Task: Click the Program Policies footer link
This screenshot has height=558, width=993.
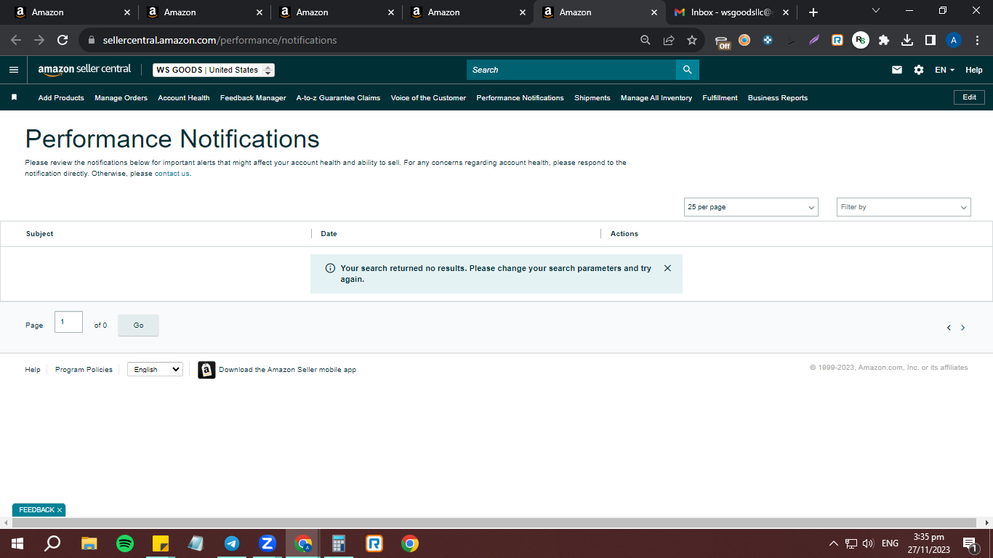Action: (x=84, y=370)
